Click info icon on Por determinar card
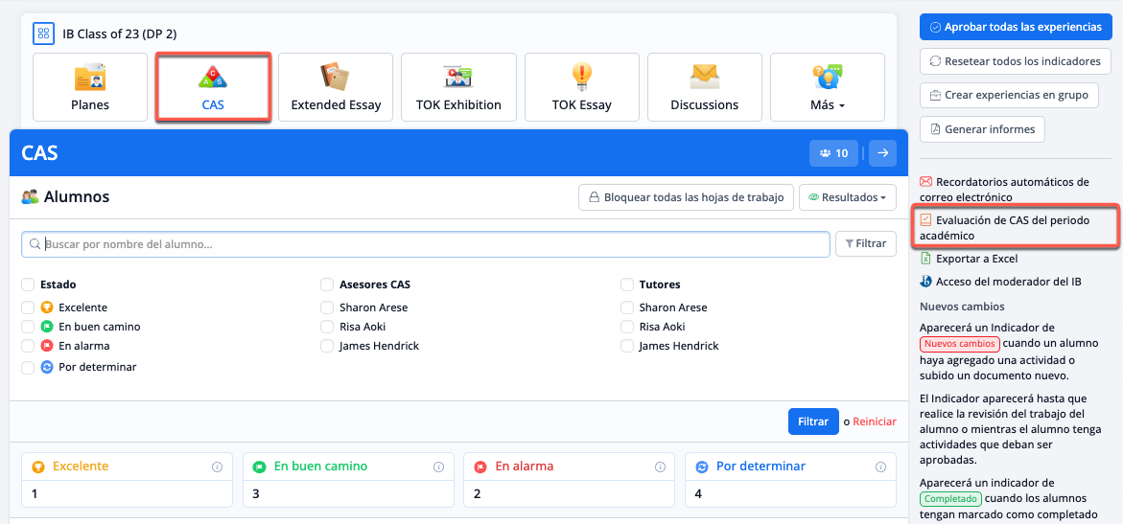The image size is (1123, 524). pyautogui.click(x=880, y=467)
